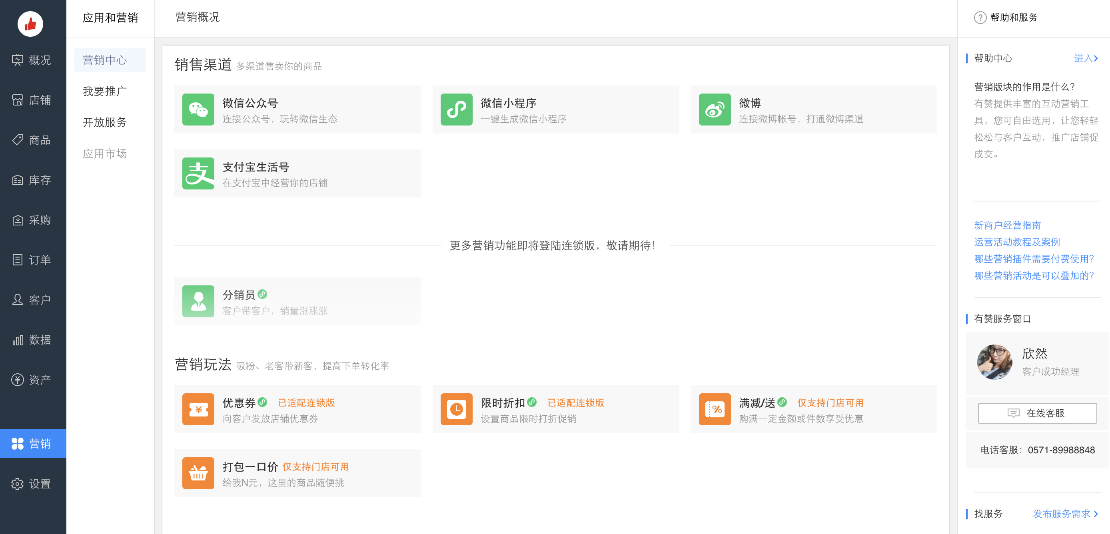Click the 微信小程序 card title
The width and height of the screenshot is (1110, 534).
[508, 103]
